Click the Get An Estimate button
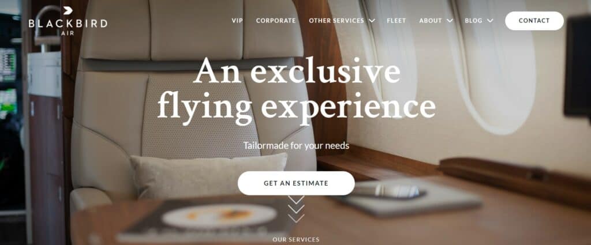Image resolution: width=591 pixels, height=245 pixels. coord(296,183)
